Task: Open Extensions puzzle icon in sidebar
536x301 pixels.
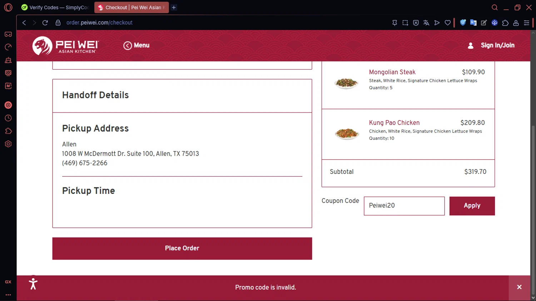Action: (8, 131)
